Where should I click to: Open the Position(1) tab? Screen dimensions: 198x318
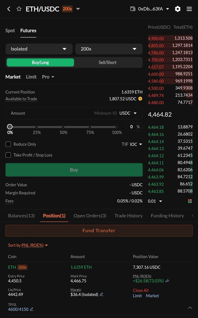coord(54,216)
